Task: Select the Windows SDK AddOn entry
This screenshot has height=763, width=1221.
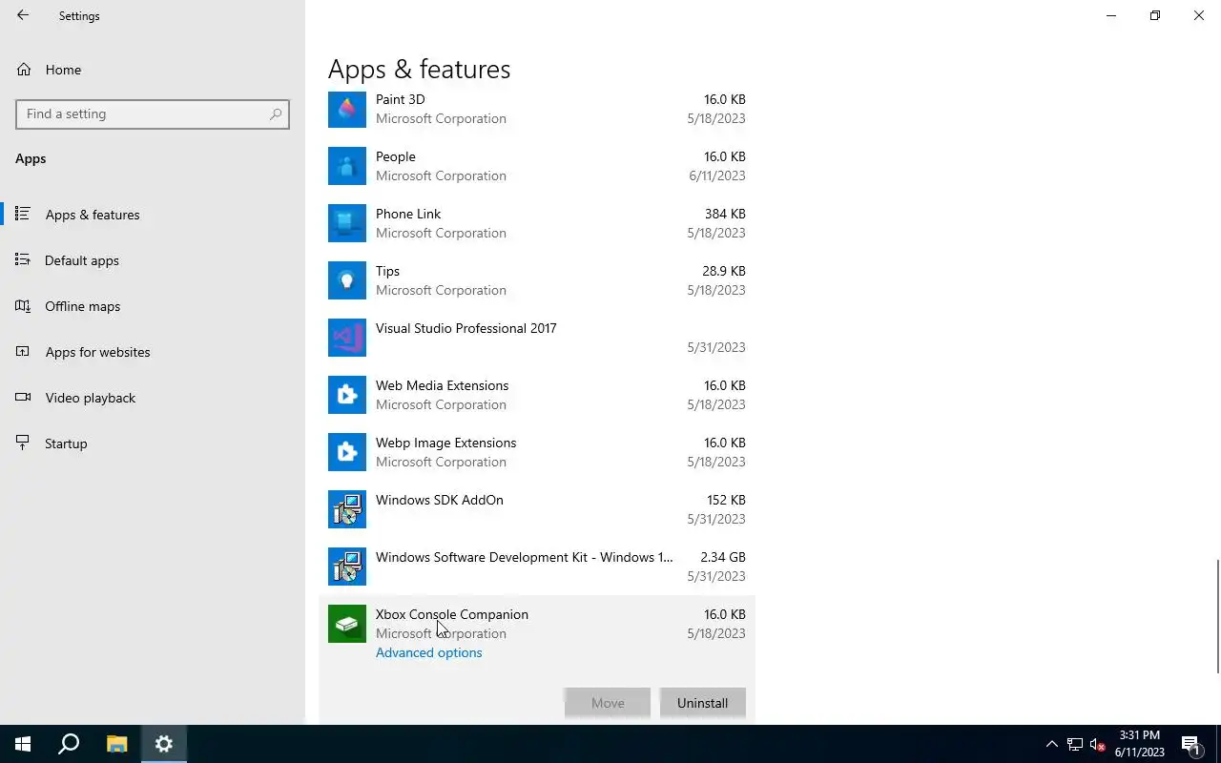Action: 537,509
